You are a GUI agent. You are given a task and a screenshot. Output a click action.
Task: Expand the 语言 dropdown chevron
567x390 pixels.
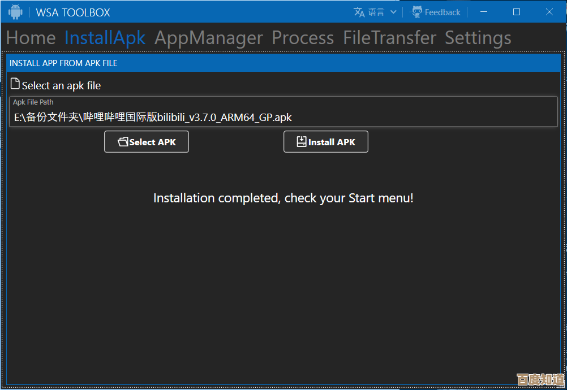tap(393, 12)
